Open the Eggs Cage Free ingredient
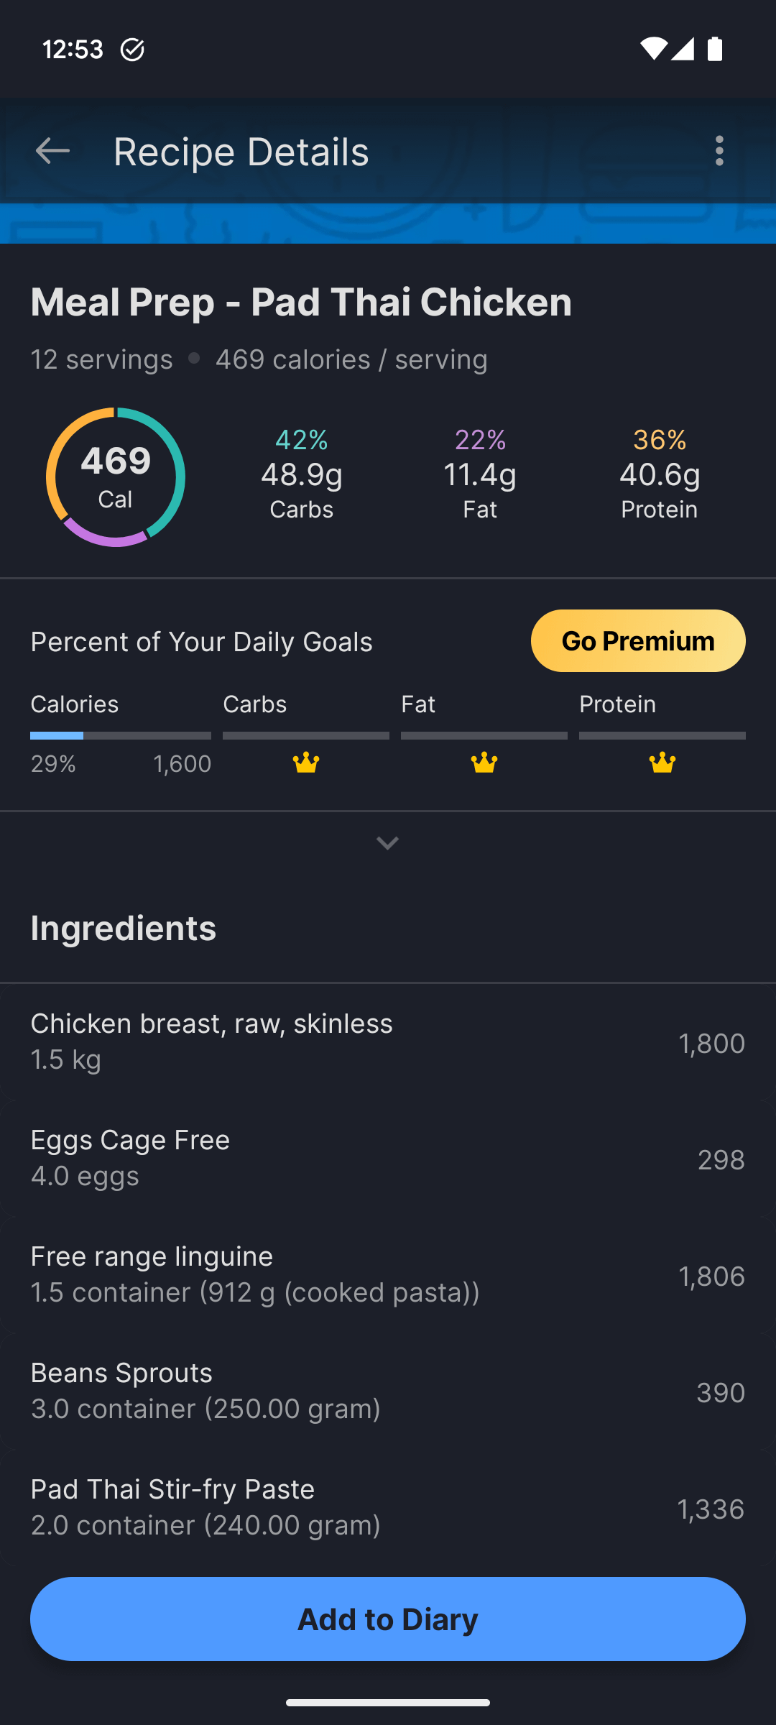 click(388, 1158)
